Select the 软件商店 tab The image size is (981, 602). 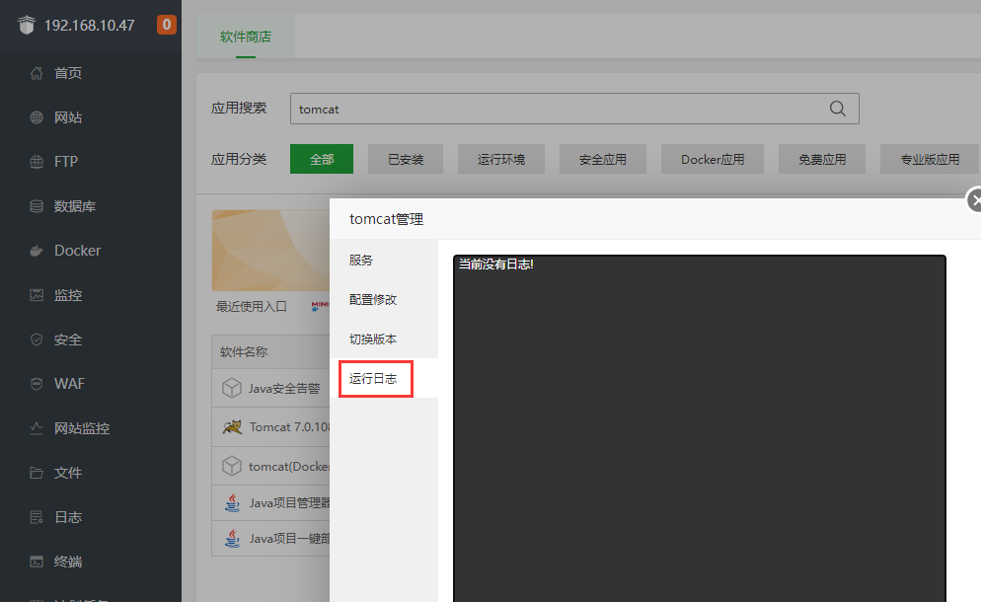pyautogui.click(x=246, y=37)
